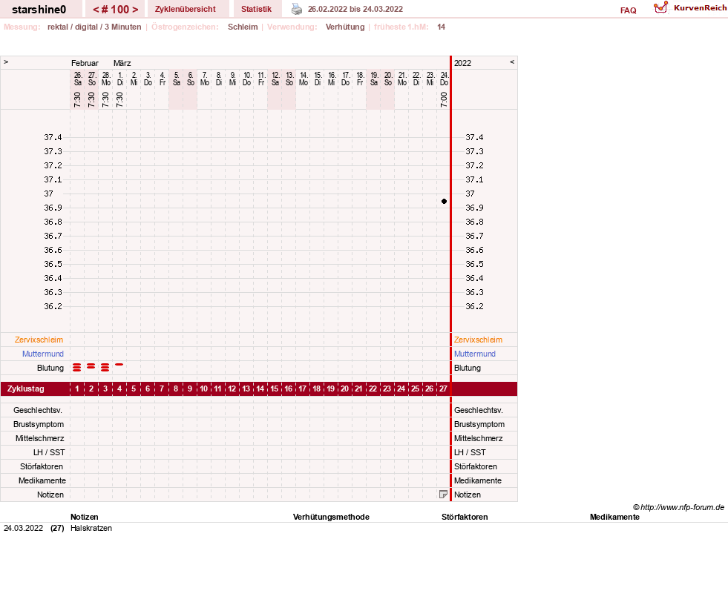The width and height of the screenshot is (728, 605).
Task: Click the 36.9 temperature dot on day 27
Action: [445, 202]
